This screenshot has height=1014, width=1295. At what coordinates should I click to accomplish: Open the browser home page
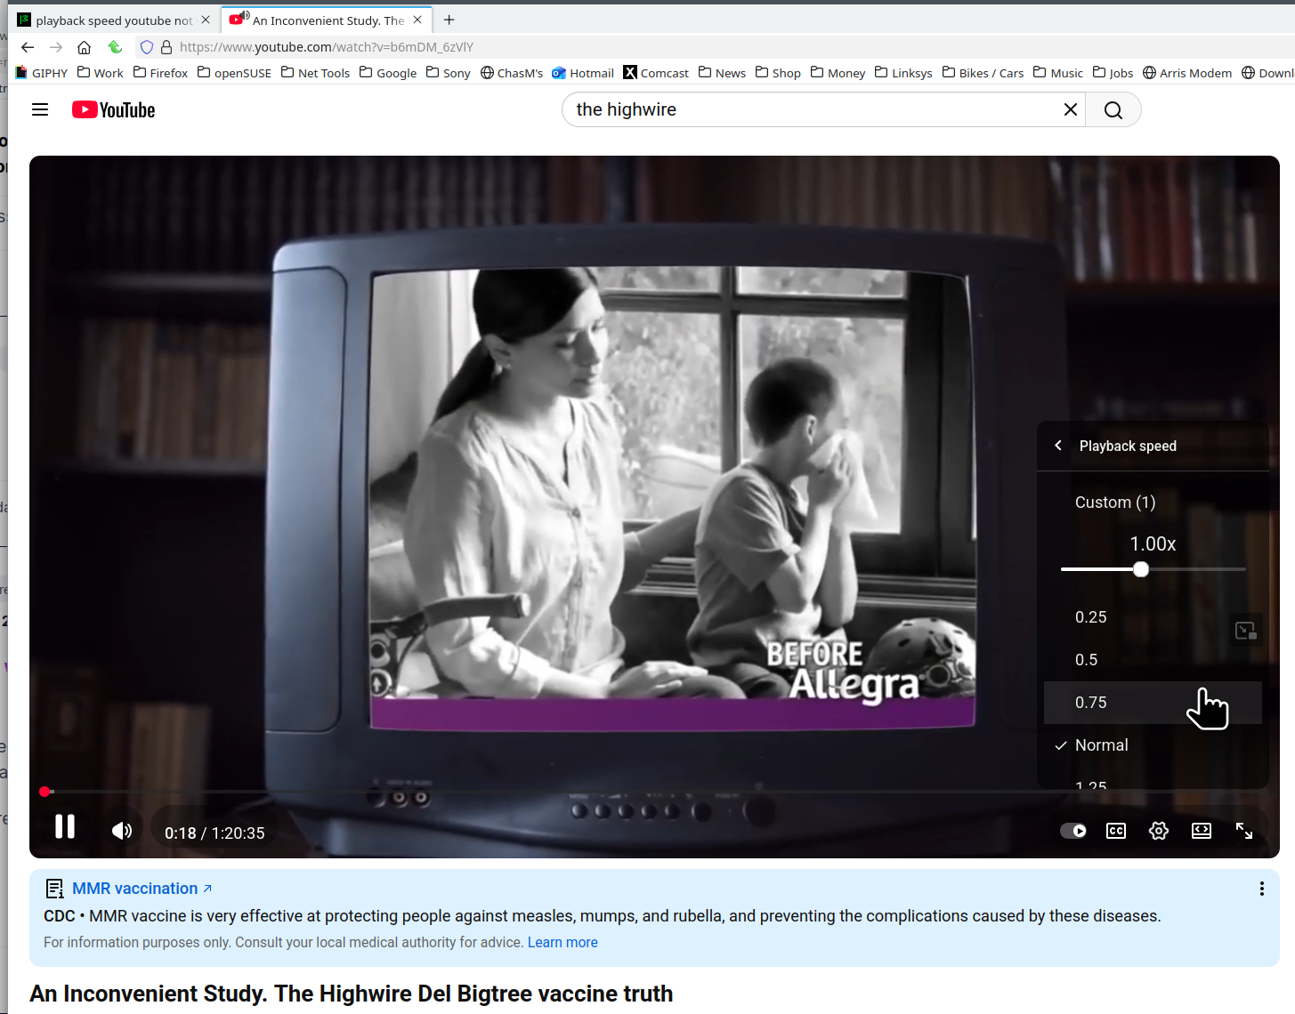pos(85,47)
